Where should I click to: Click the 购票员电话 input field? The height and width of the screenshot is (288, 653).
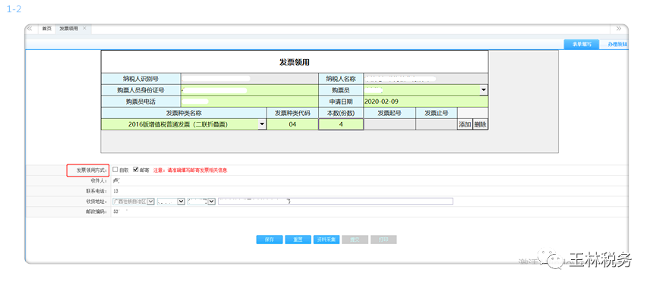pyautogui.click(x=249, y=102)
